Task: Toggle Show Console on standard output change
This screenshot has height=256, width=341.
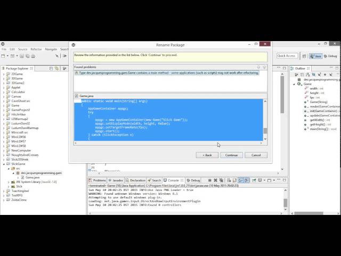Action: pyautogui.click(x=240, y=180)
